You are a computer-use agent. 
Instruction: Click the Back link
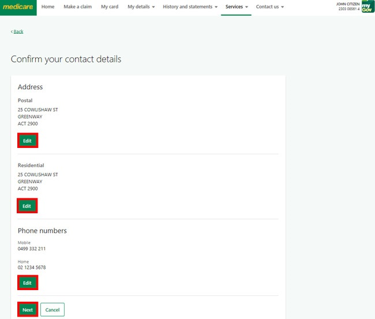tap(18, 31)
